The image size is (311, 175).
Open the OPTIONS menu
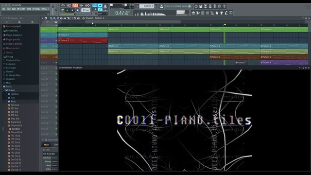click(x=36, y=9)
